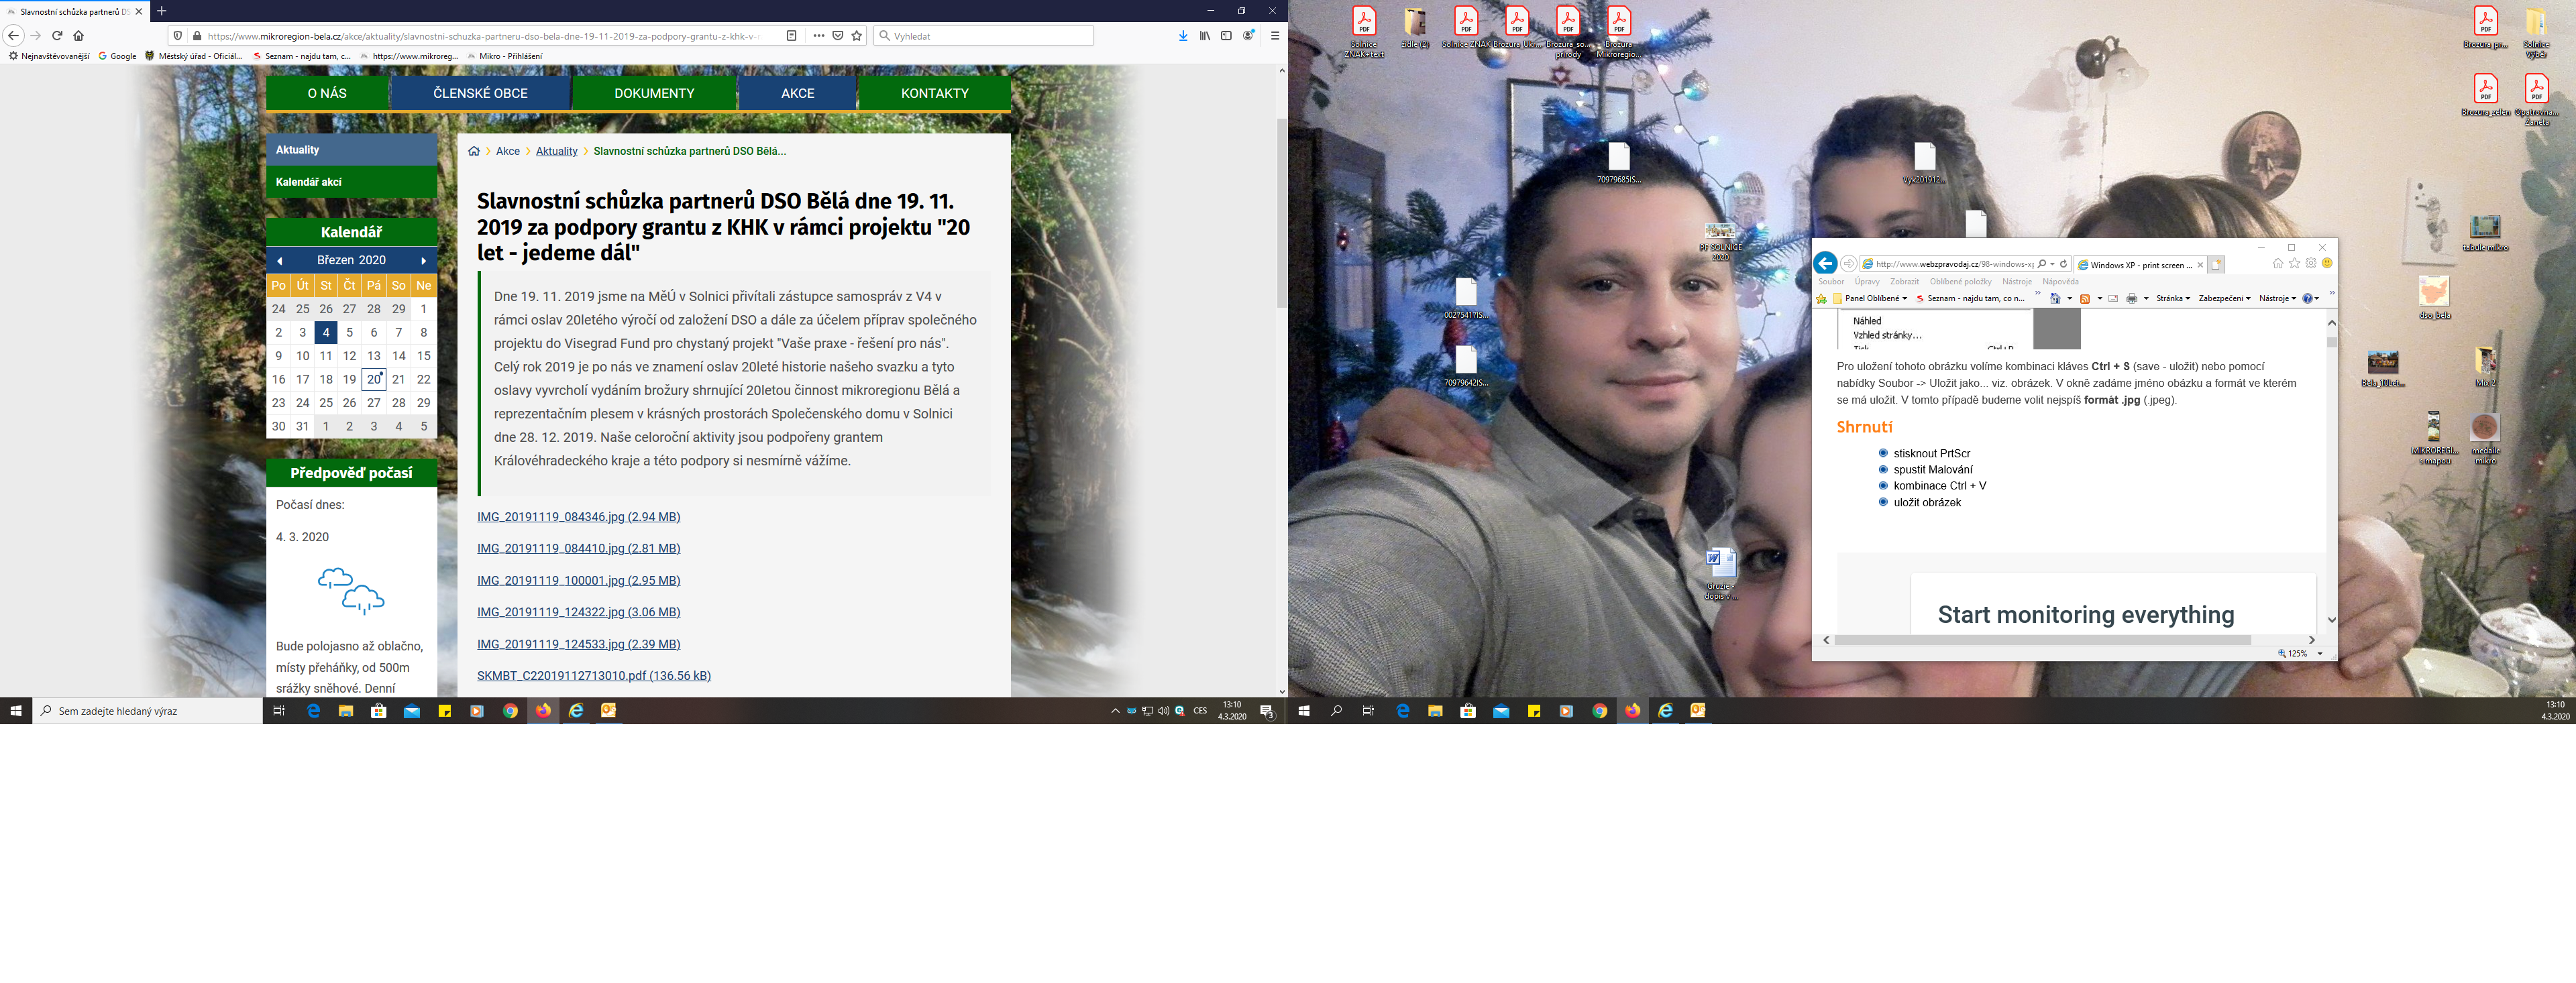Expand Stránka dropdown in IE toolbar
The height and width of the screenshot is (983, 2576).
pos(2172,299)
